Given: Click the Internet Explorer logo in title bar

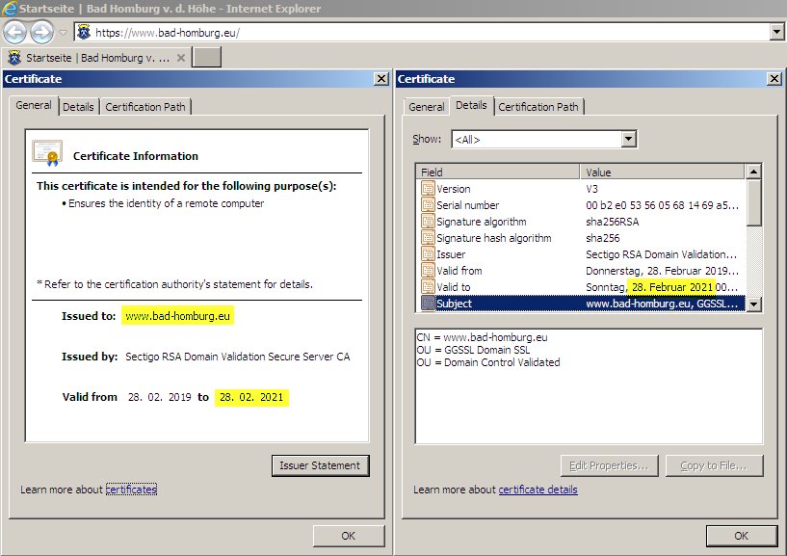Looking at the screenshot, I should pos(10,9).
